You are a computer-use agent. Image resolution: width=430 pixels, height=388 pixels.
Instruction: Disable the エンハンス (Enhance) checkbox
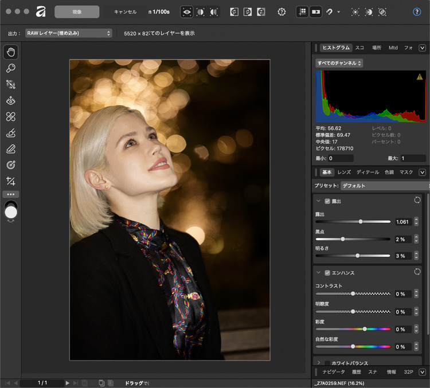[327, 273]
